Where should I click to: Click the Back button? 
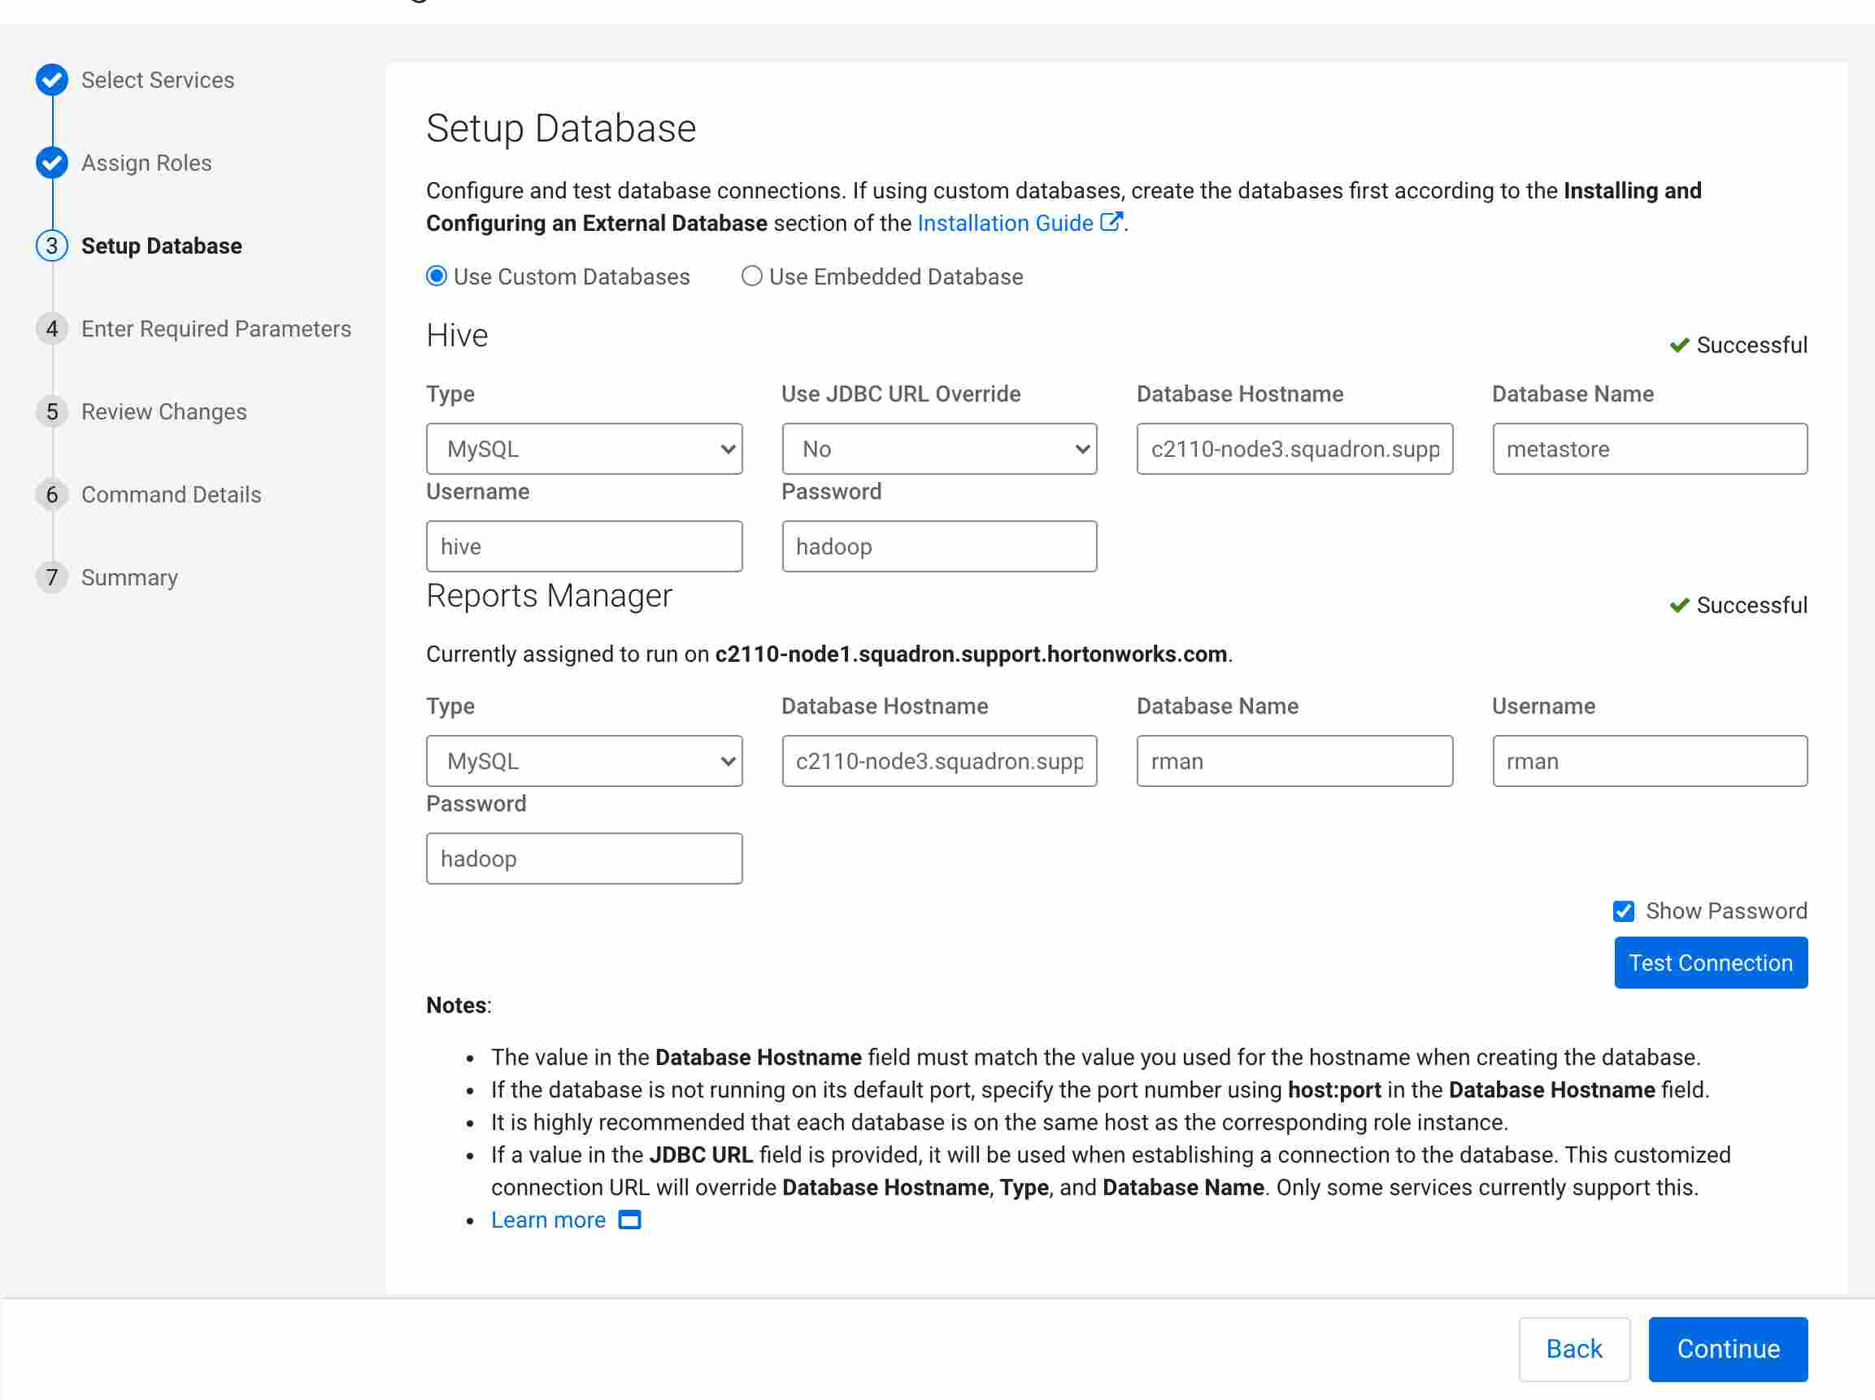pos(1573,1348)
